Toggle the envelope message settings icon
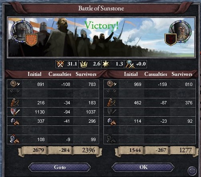 (x=192, y=171)
